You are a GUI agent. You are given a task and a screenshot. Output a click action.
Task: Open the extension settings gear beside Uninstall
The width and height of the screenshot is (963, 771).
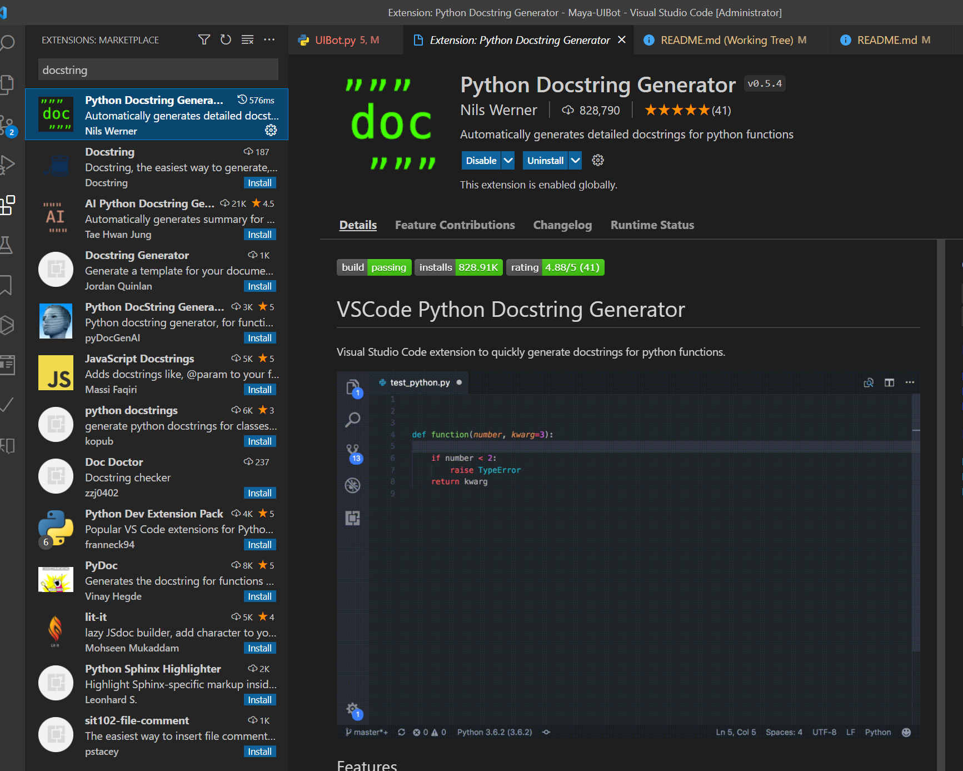598,161
